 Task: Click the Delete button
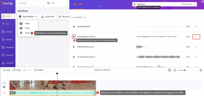coord(39,70)
